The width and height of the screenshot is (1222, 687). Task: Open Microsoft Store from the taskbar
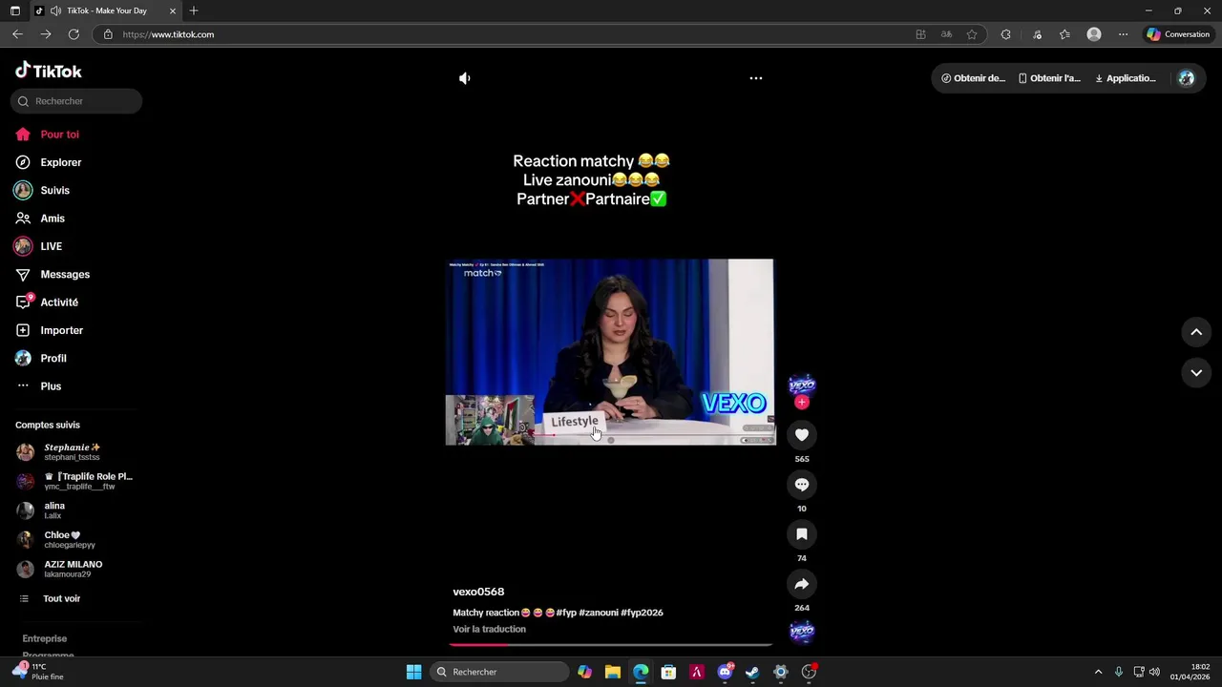pyautogui.click(x=668, y=672)
